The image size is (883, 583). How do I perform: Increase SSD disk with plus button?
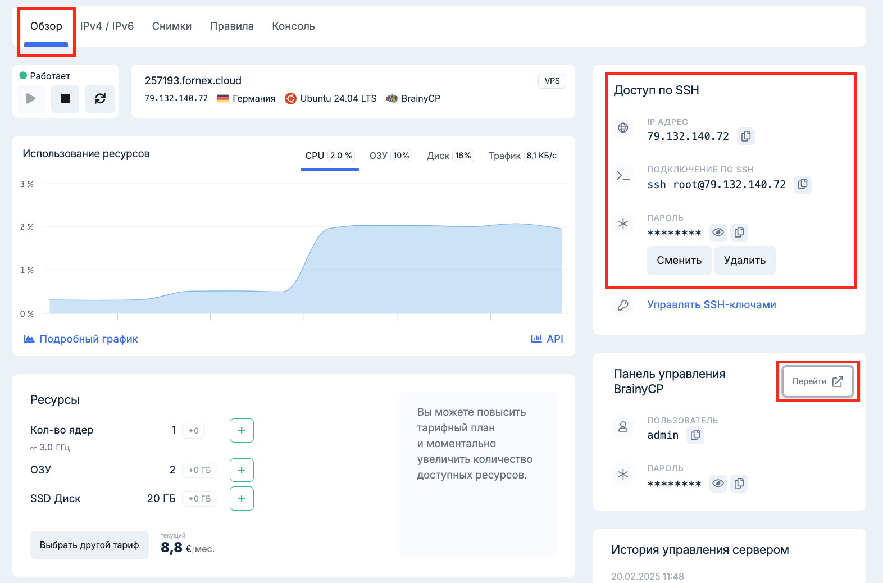coord(242,499)
